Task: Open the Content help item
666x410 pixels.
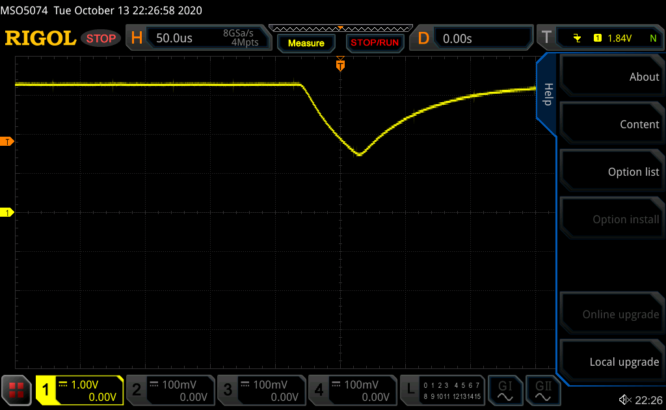Action: pyautogui.click(x=613, y=124)
